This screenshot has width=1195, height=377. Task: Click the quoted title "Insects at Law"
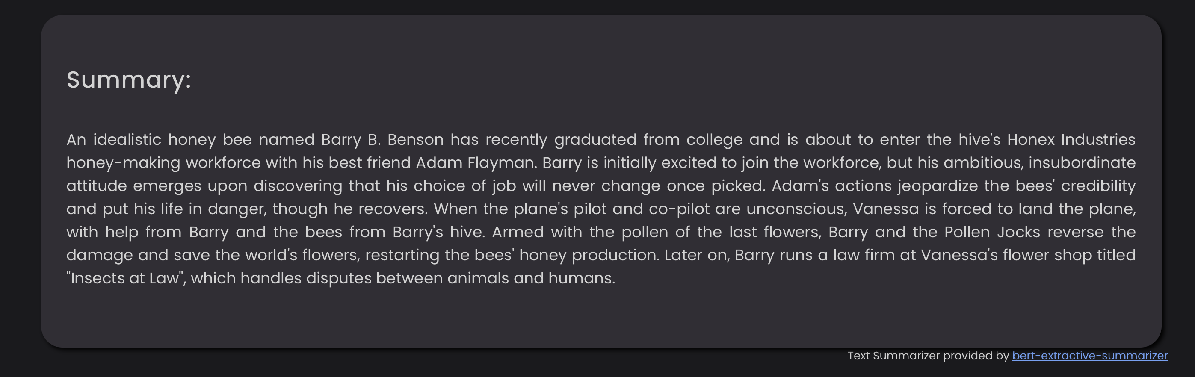pyautogui.click(x=124, y=278)
